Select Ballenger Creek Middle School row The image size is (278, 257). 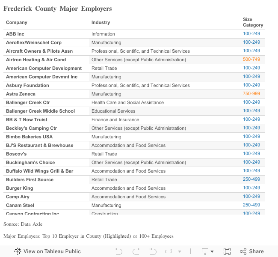(134, 111)
